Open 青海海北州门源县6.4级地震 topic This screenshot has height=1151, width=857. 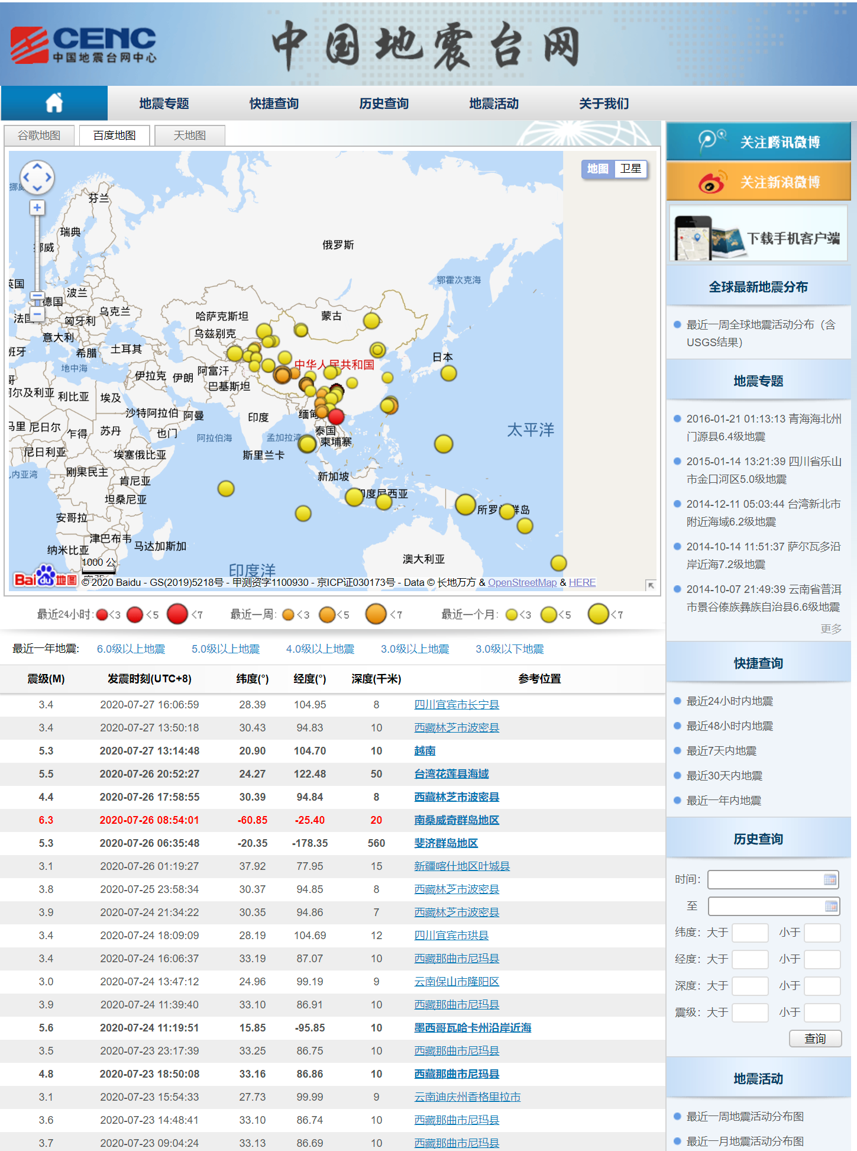[764, 427]
